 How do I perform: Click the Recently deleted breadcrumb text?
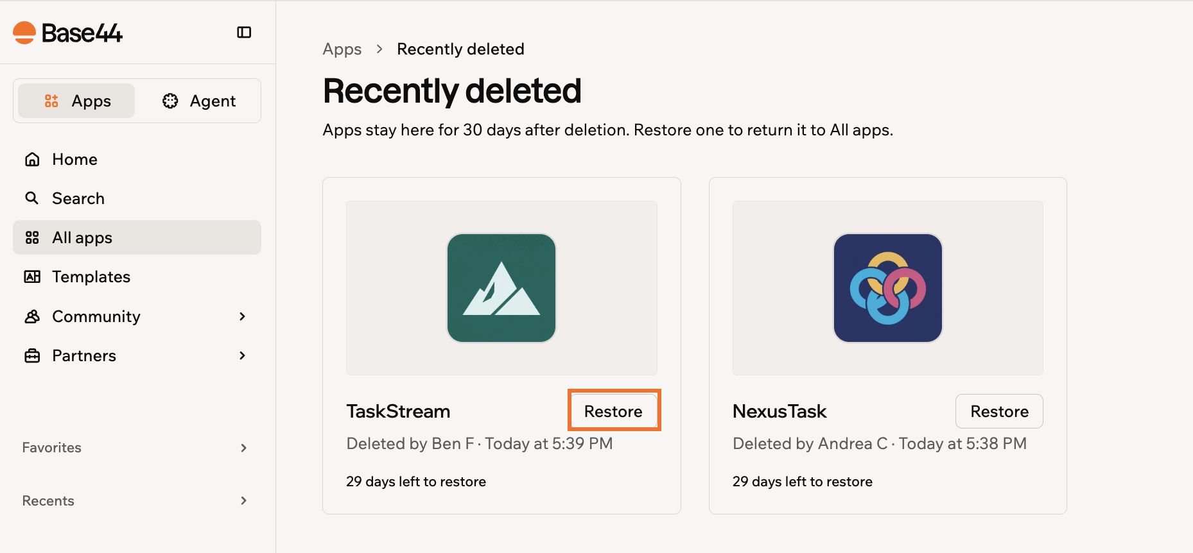[460, 49]
